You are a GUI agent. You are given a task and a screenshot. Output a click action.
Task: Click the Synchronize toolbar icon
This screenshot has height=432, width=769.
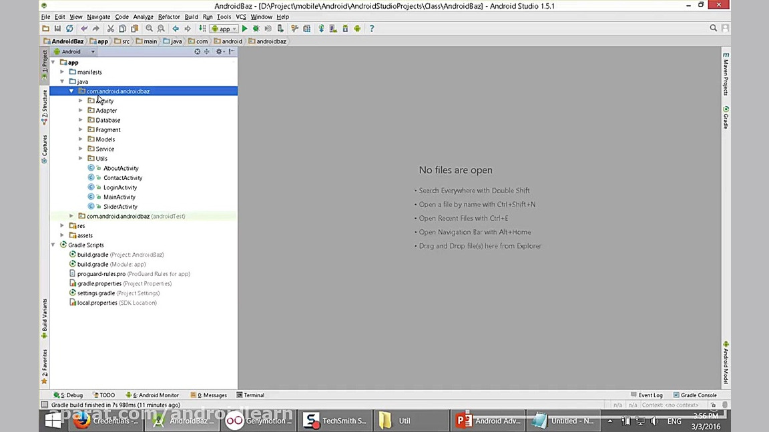[x=69, y=29]
